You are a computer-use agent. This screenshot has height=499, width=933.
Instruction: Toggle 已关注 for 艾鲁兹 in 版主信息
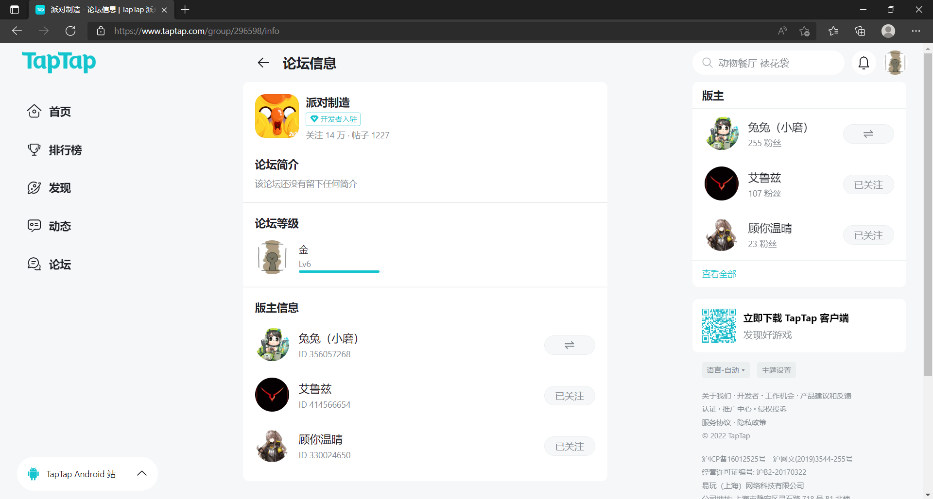pos(570,396)
